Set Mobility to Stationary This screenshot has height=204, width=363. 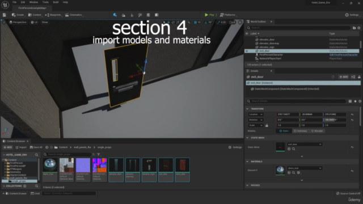coord(300,131)
